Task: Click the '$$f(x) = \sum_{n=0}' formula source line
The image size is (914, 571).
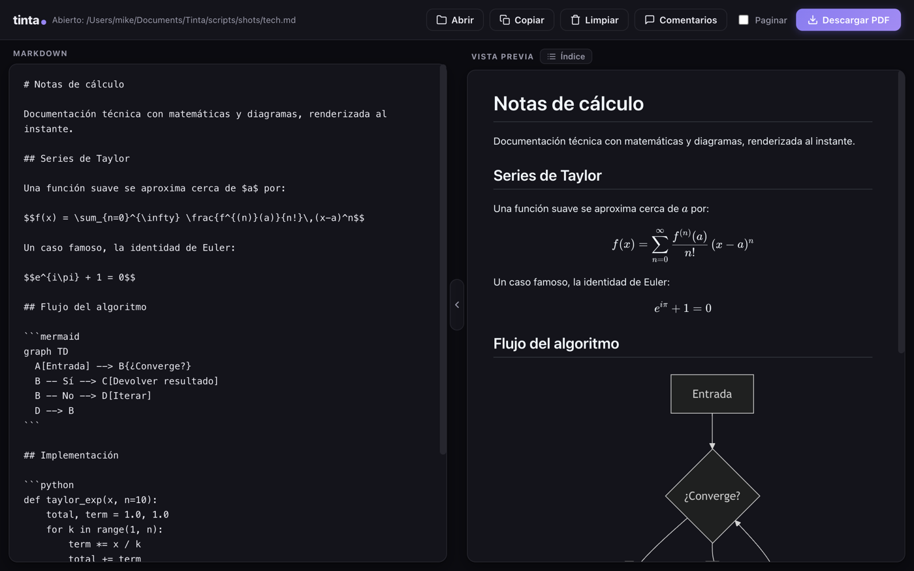Action: pos(194,218)
